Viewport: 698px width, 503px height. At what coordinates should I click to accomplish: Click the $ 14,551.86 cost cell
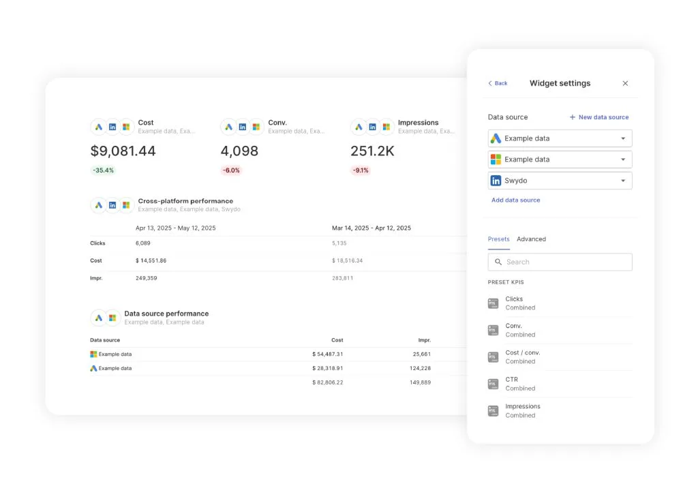[151, 261]
